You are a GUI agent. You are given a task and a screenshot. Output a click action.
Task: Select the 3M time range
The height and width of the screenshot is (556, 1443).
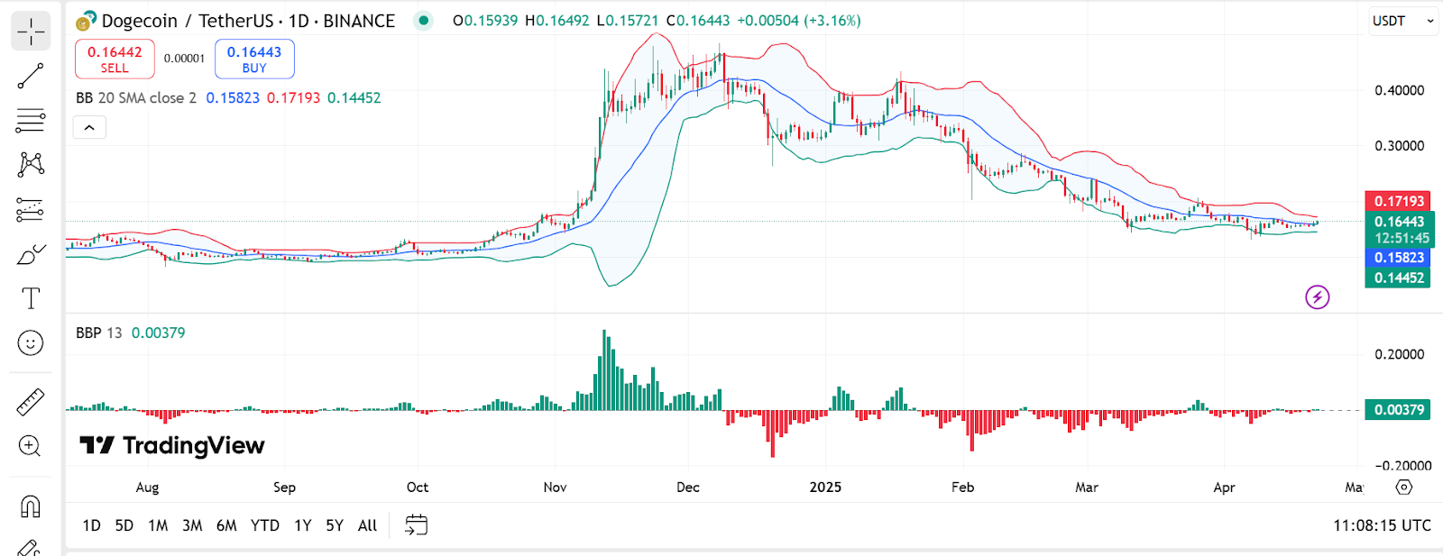point(192,525)
